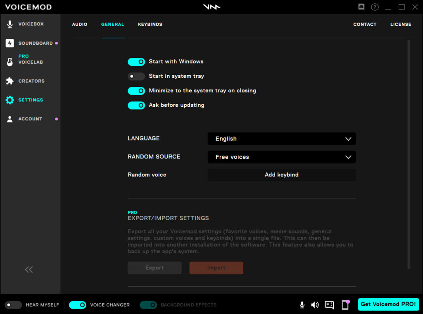
Task: Click the RANDOM SOURCE label
Action: pos(154,157)
